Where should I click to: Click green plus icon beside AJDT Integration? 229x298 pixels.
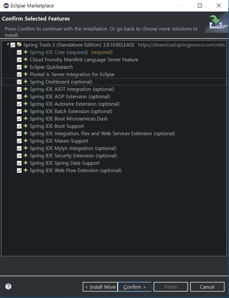click(25, 89)
